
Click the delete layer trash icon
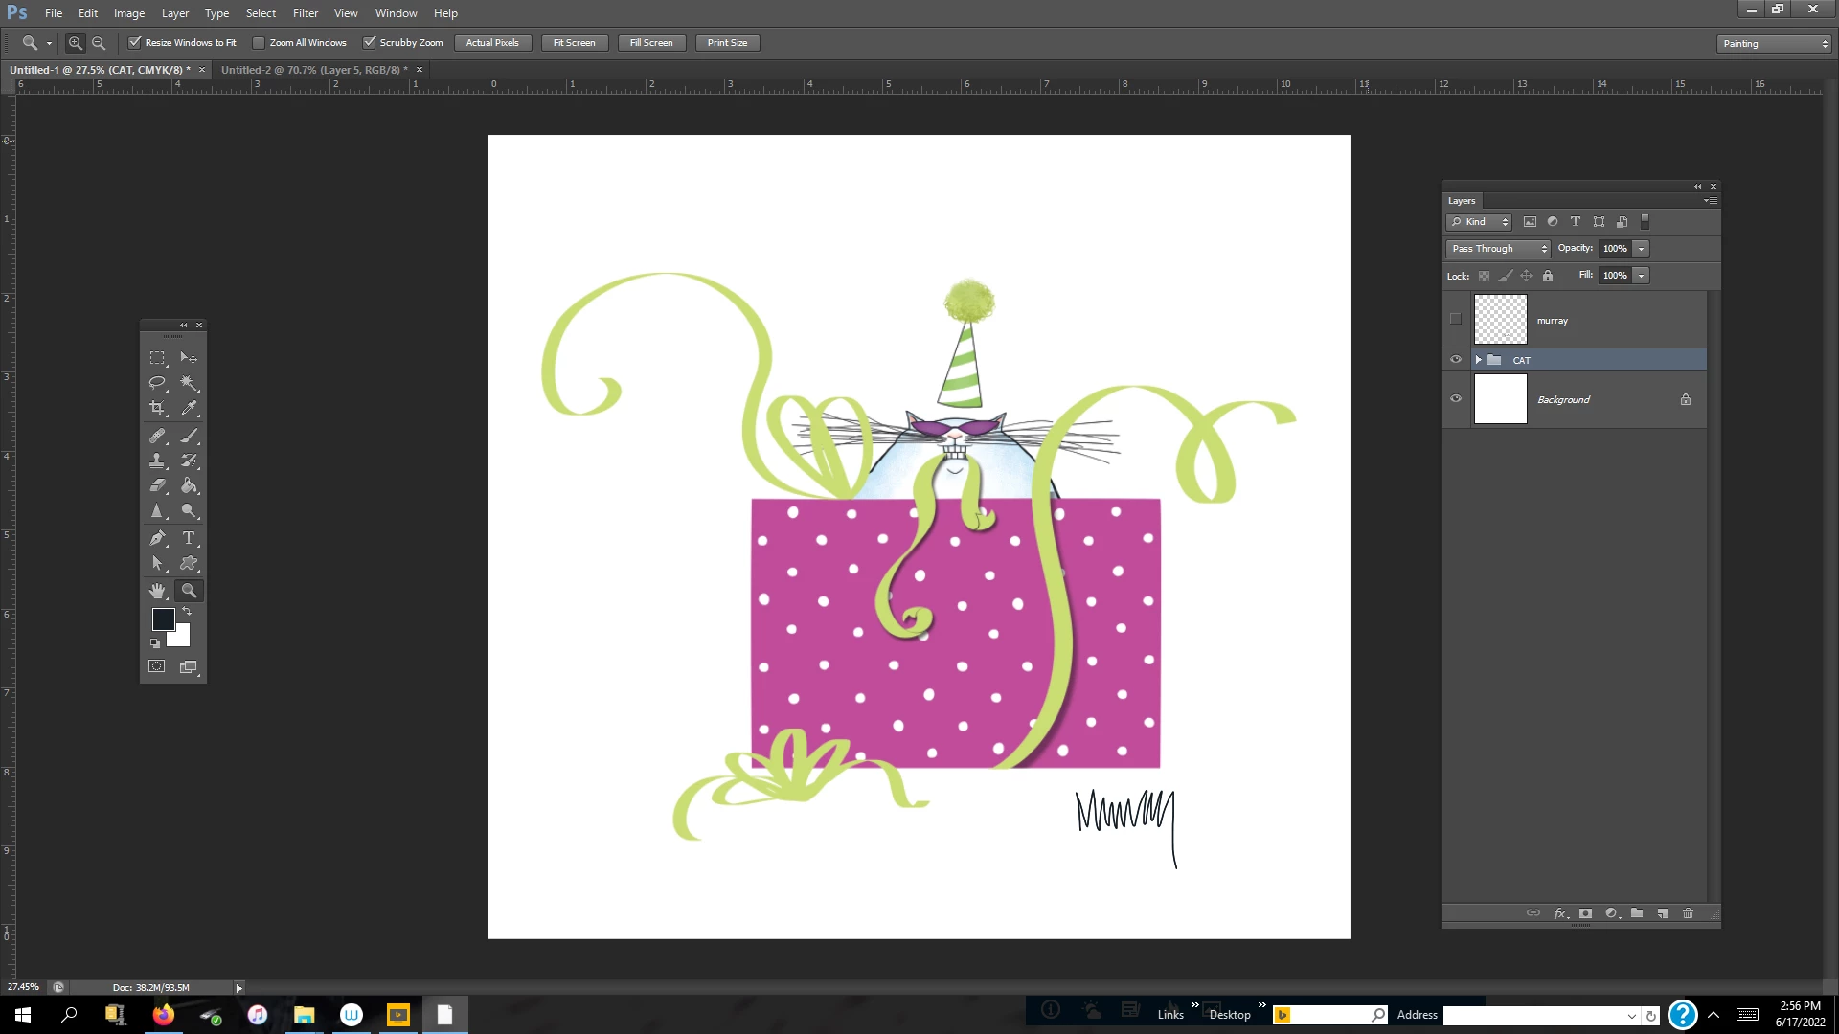click(x=1688, y=913)
